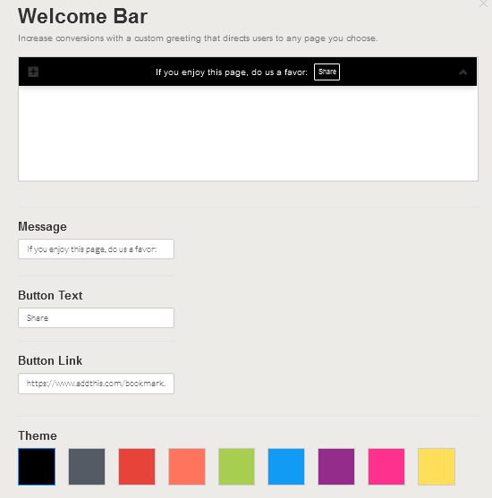This screenshot has width=492, height=498.
Task: Click the preview bar message text
Action: [x=232, y=72]
